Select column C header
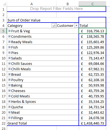 coord(92,4)
